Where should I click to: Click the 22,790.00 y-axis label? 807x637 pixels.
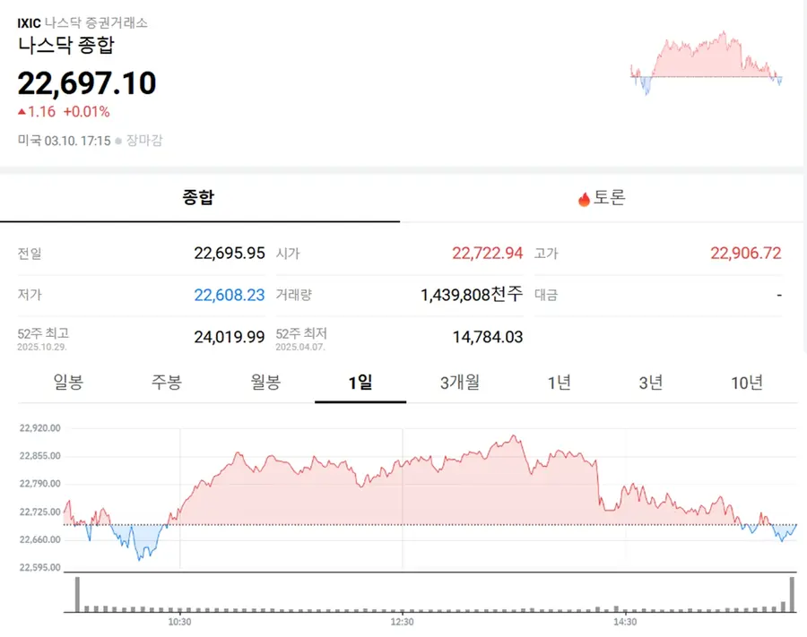[x=39, y=484]
